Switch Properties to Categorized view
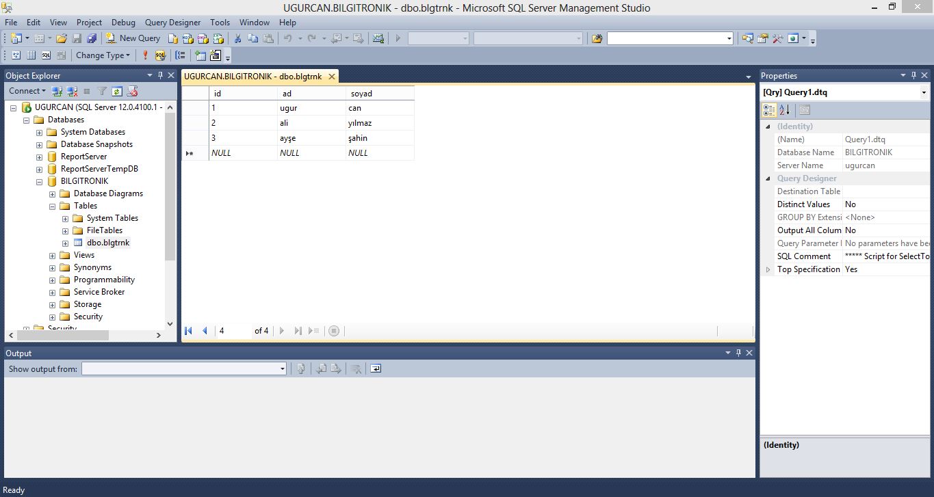The height and width of the screenshot is (497, 934). 769,110
